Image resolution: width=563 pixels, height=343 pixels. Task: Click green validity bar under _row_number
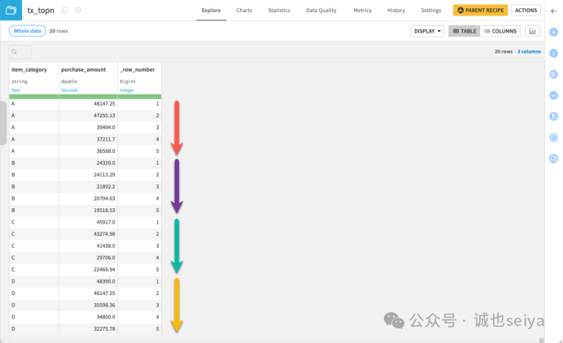pos(139,97)
